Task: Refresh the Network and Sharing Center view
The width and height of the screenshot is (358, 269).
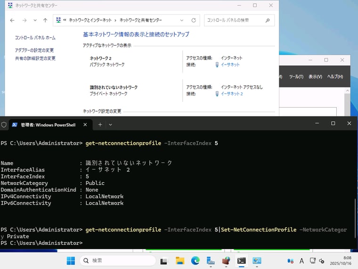Action: (194, 20)
